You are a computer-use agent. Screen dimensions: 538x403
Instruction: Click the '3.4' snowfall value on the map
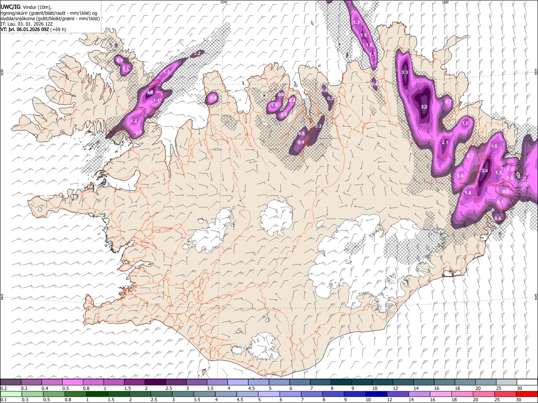point(484,171)
